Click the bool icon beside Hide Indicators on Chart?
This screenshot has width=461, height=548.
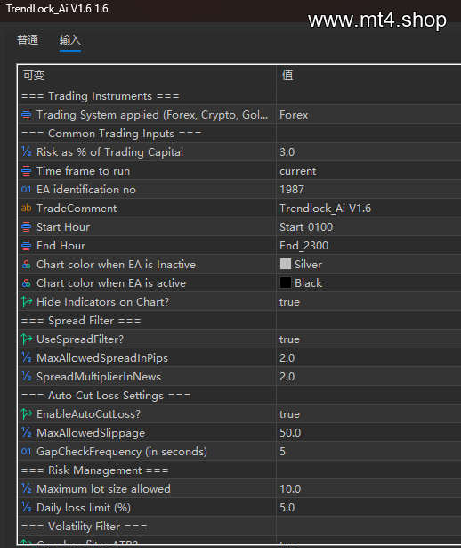coord(26,301)
